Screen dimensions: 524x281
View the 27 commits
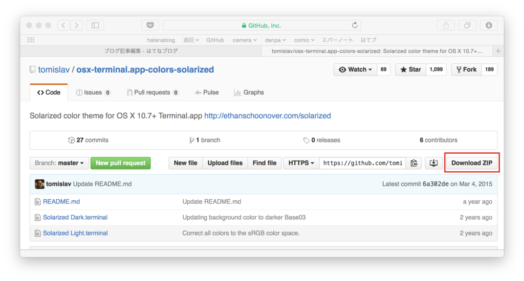(x=88, y=140)
